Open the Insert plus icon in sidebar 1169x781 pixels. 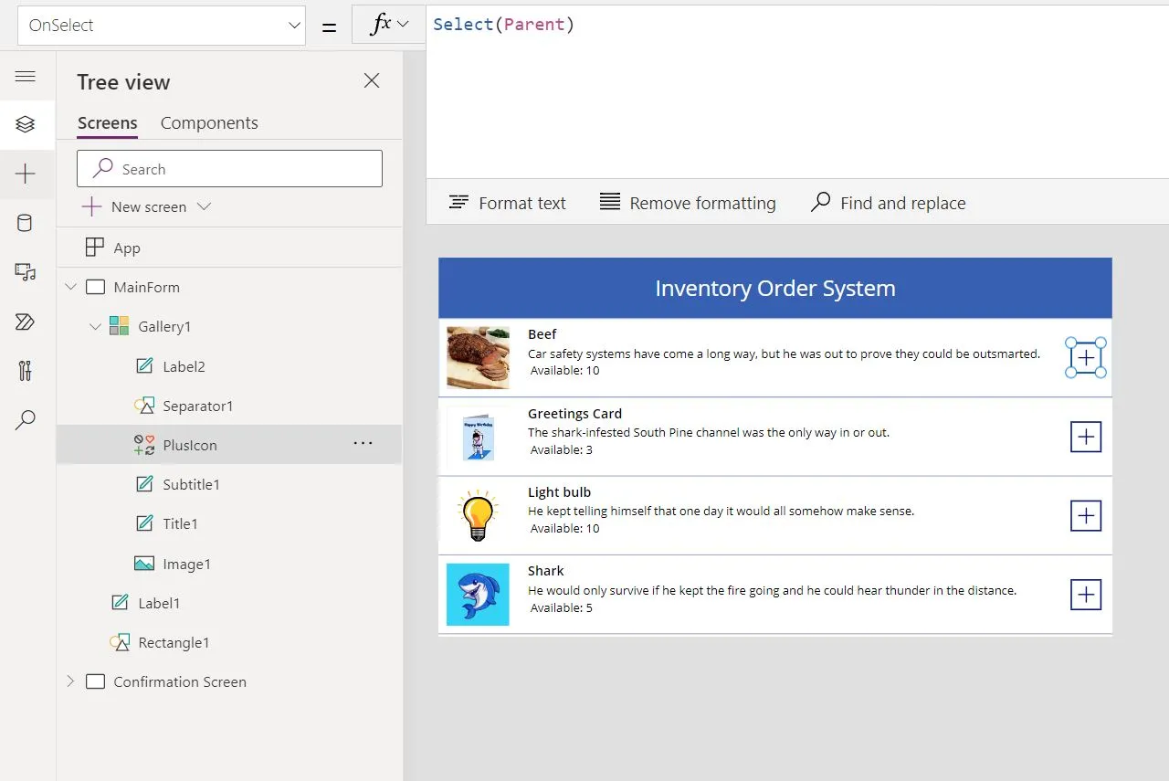pyautogui.click(x=26, y=174)
